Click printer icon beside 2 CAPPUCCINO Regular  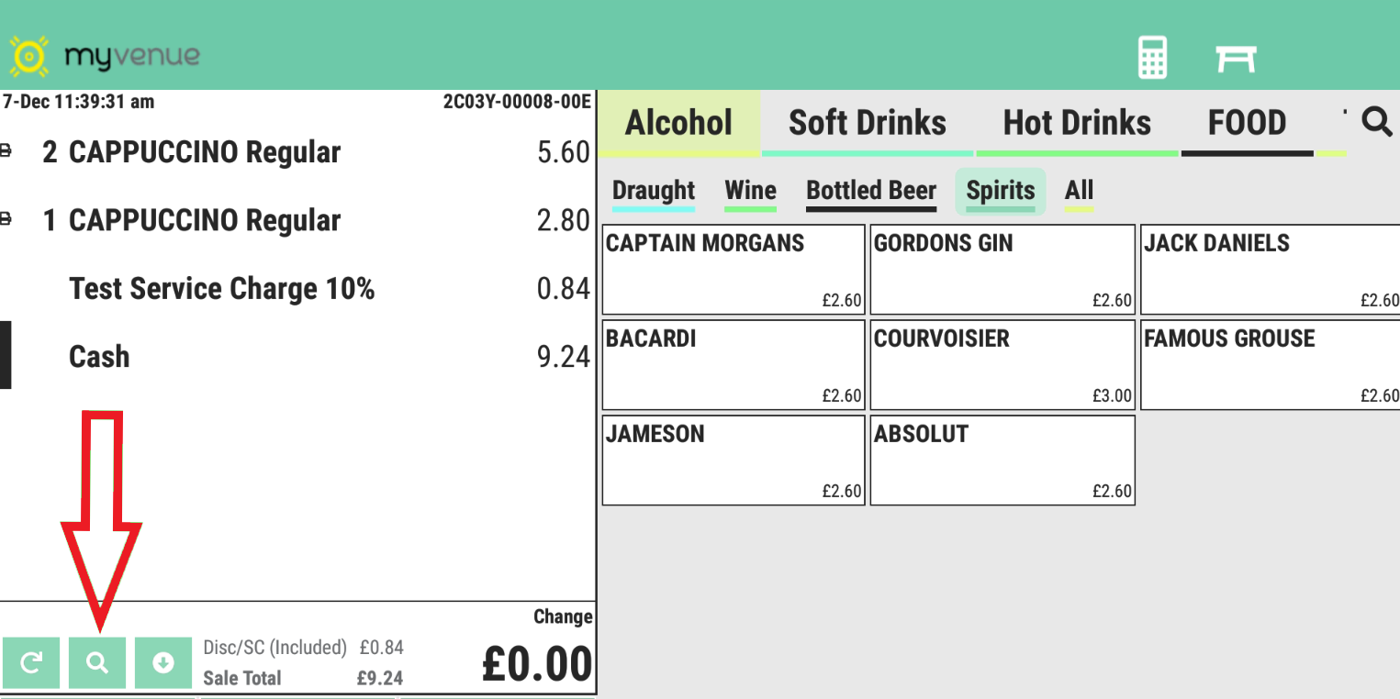(6, 150)
